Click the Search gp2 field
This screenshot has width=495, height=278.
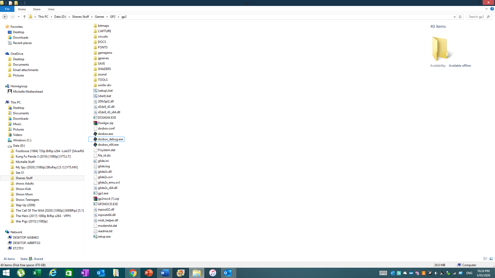click(476, 17)
